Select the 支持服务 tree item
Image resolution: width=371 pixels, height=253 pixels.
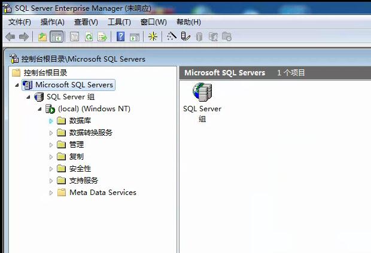click(x=84, y=181)
